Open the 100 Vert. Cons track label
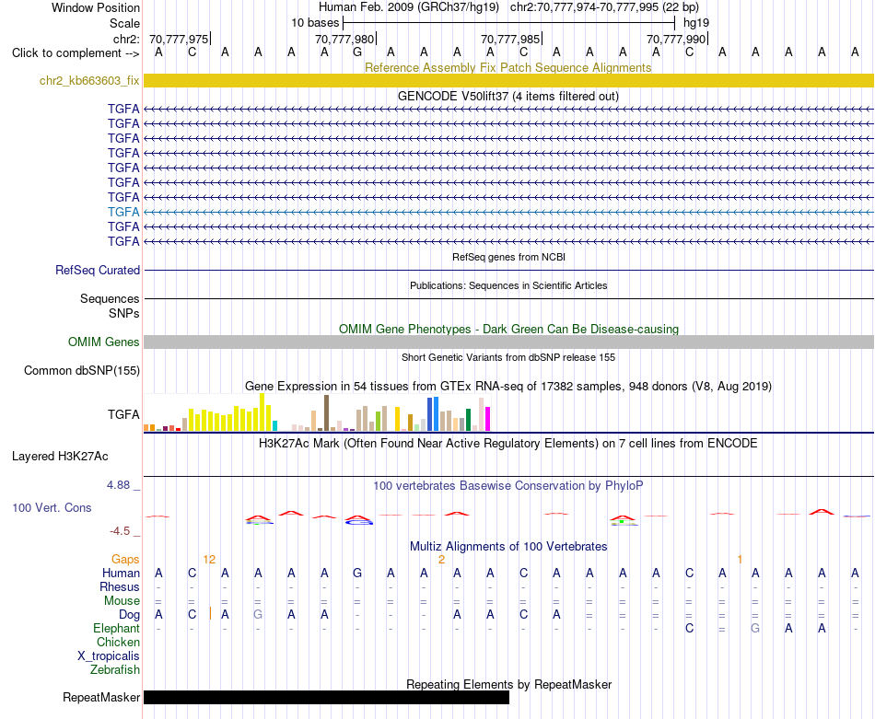This screenshot has height=719, width=875. click(x=52, y=507)
